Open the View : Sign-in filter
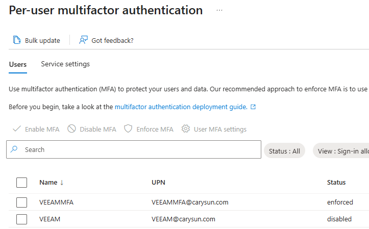The width and height of the screenshot is (369, 229). pos(341,151)
